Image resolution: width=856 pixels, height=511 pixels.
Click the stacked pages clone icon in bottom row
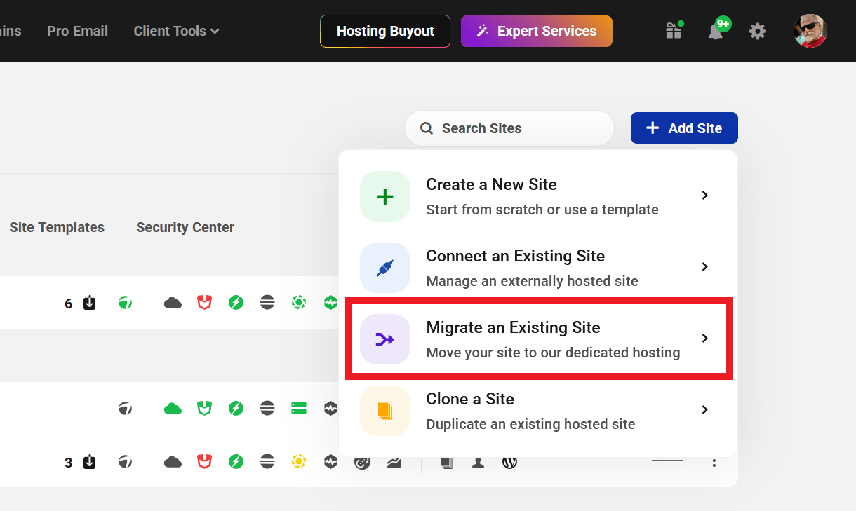coord(446,462)
